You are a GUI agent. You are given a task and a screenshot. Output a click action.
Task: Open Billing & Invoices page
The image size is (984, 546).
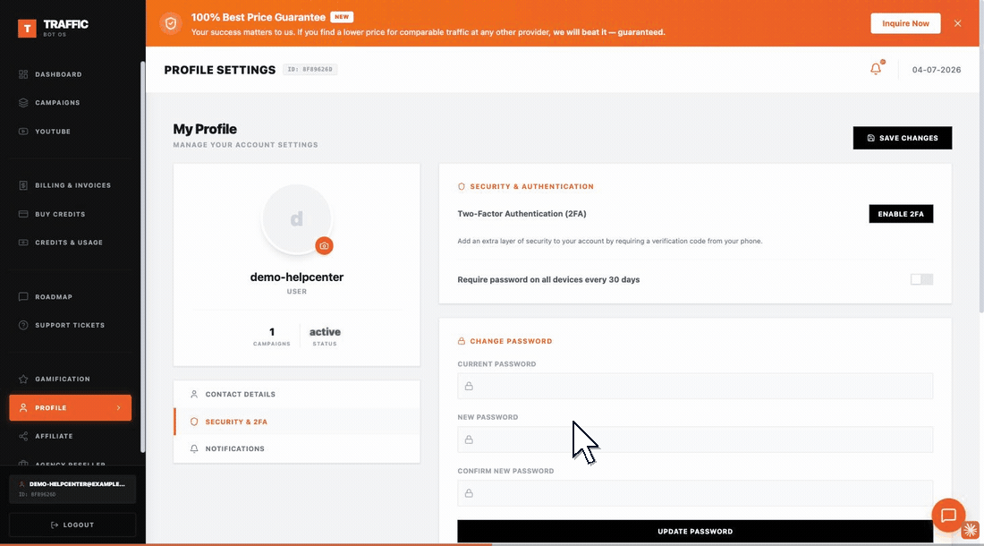tap(71, 185)
